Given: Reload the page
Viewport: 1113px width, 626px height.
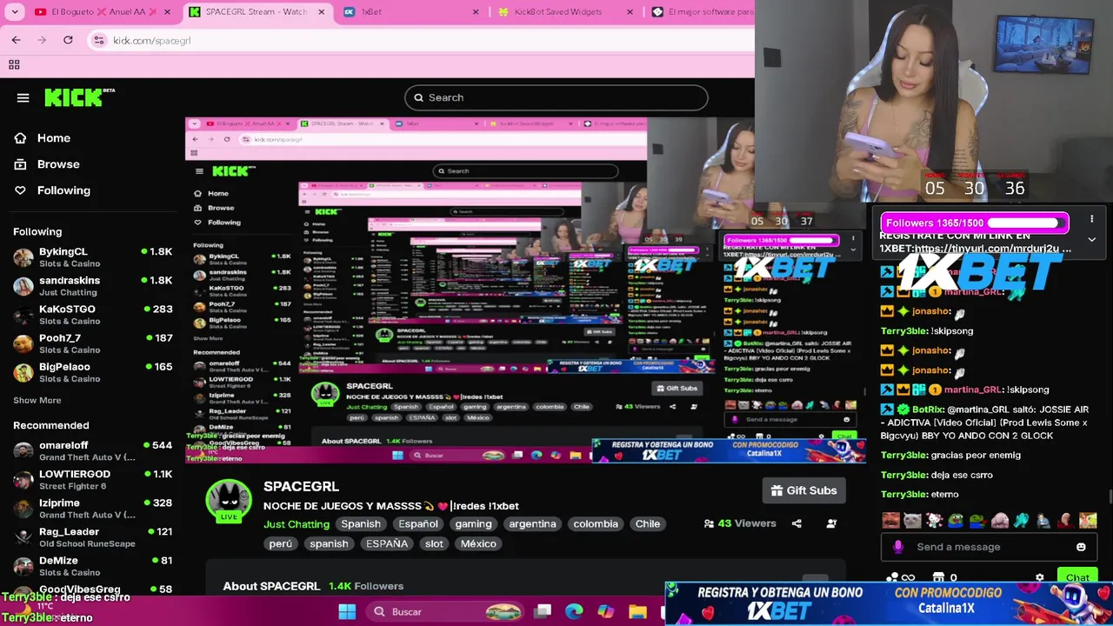Looking at the screenshot, I should 68,40.
